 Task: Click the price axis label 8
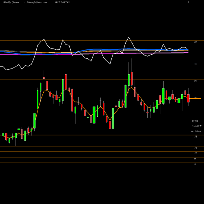point(195,164)
